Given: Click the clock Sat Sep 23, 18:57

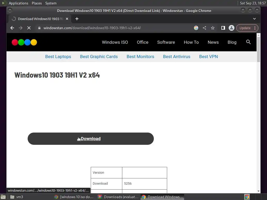Looking at the screenshot, I should (x=253, y=3).
